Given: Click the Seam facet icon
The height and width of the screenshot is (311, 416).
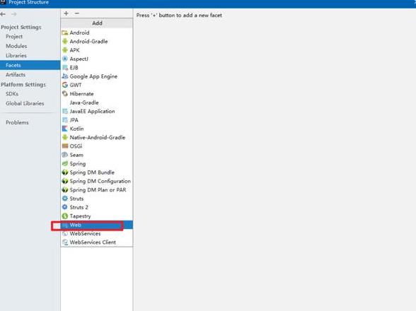Looking at the screenshot, I should tap(65, 155).
